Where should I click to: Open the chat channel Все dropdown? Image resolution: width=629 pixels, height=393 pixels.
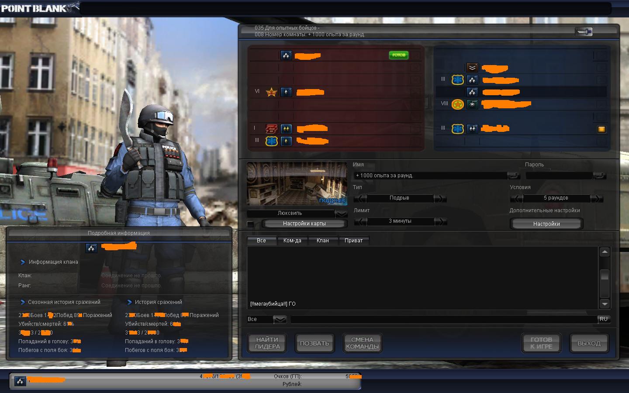pyautogui.click(x=280, y=320)
